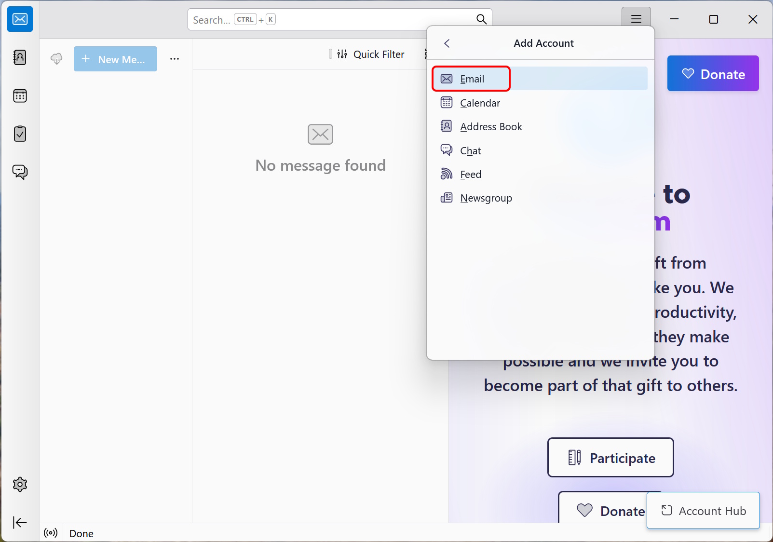Screen dimensions: 773x542
Task: Open the Chat space in sidebar
Action: [x=20, y=172]
